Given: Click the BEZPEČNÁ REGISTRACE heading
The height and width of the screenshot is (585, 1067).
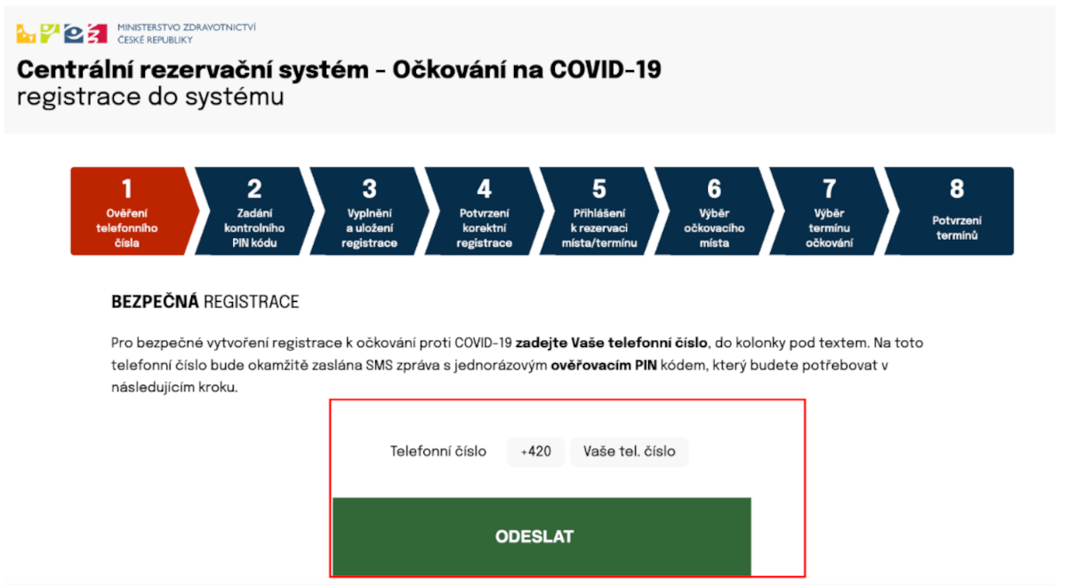Looking at the screenshot, I should 205,303.
